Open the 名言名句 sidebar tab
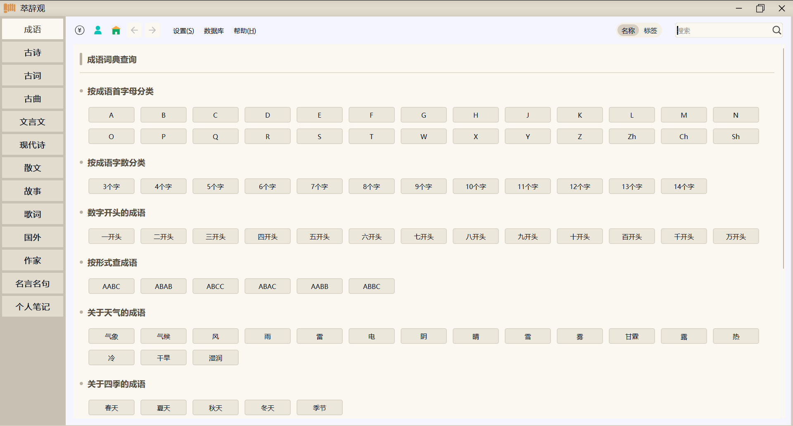 tap(33, 284)
